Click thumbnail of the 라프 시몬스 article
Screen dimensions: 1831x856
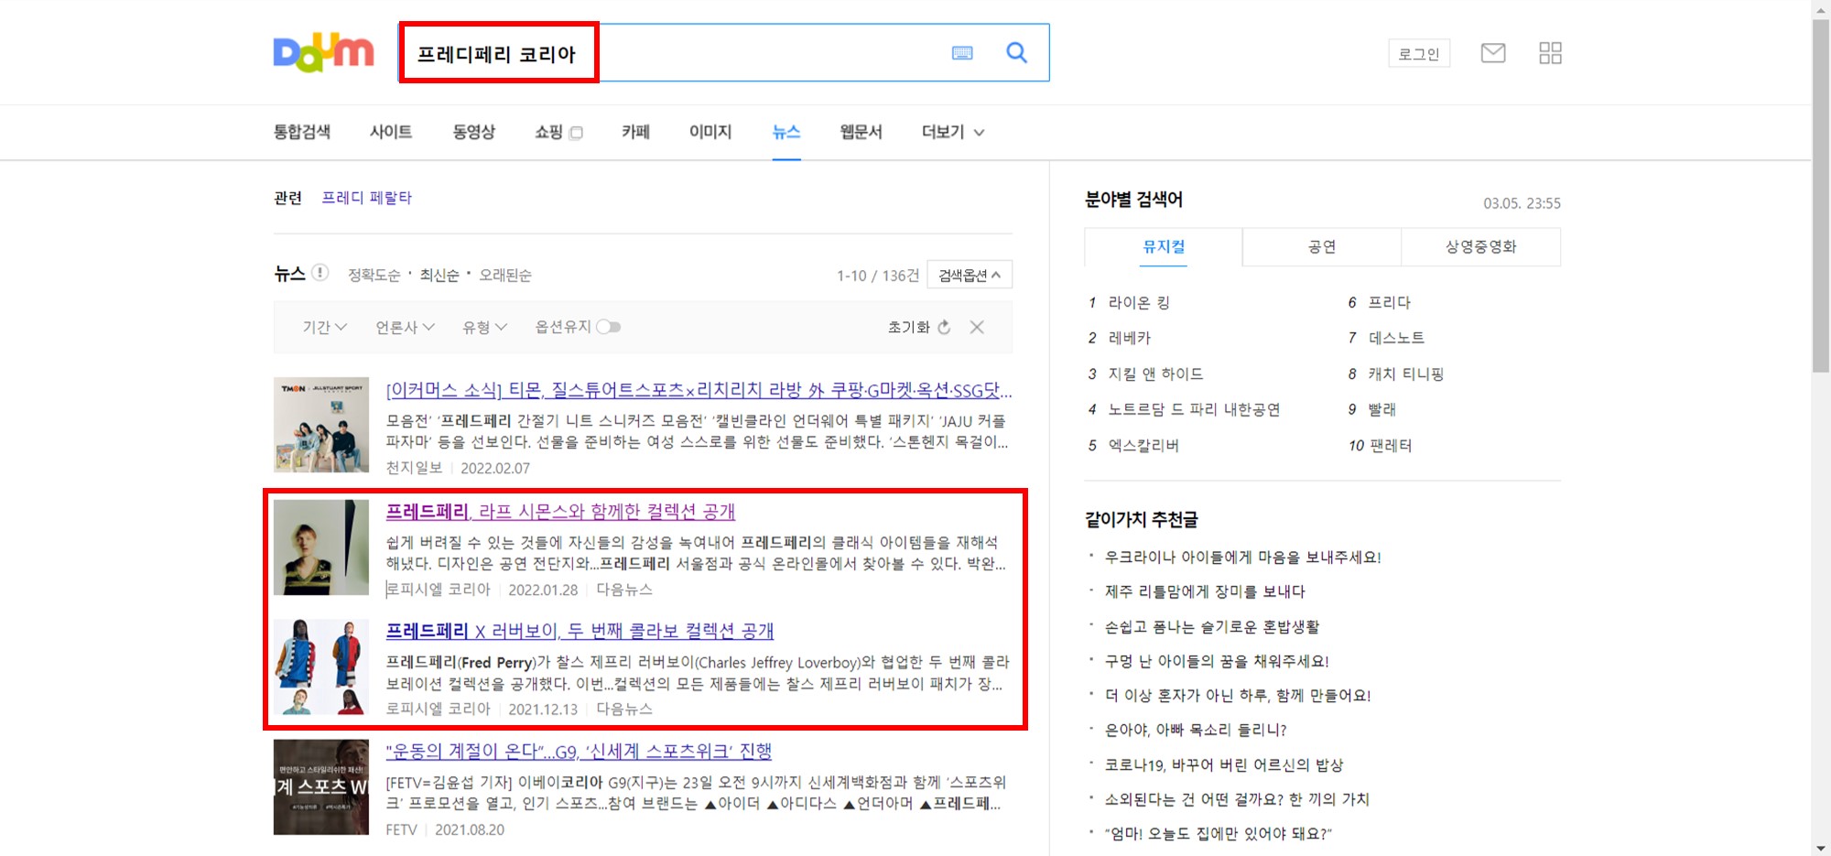(321, 547)
